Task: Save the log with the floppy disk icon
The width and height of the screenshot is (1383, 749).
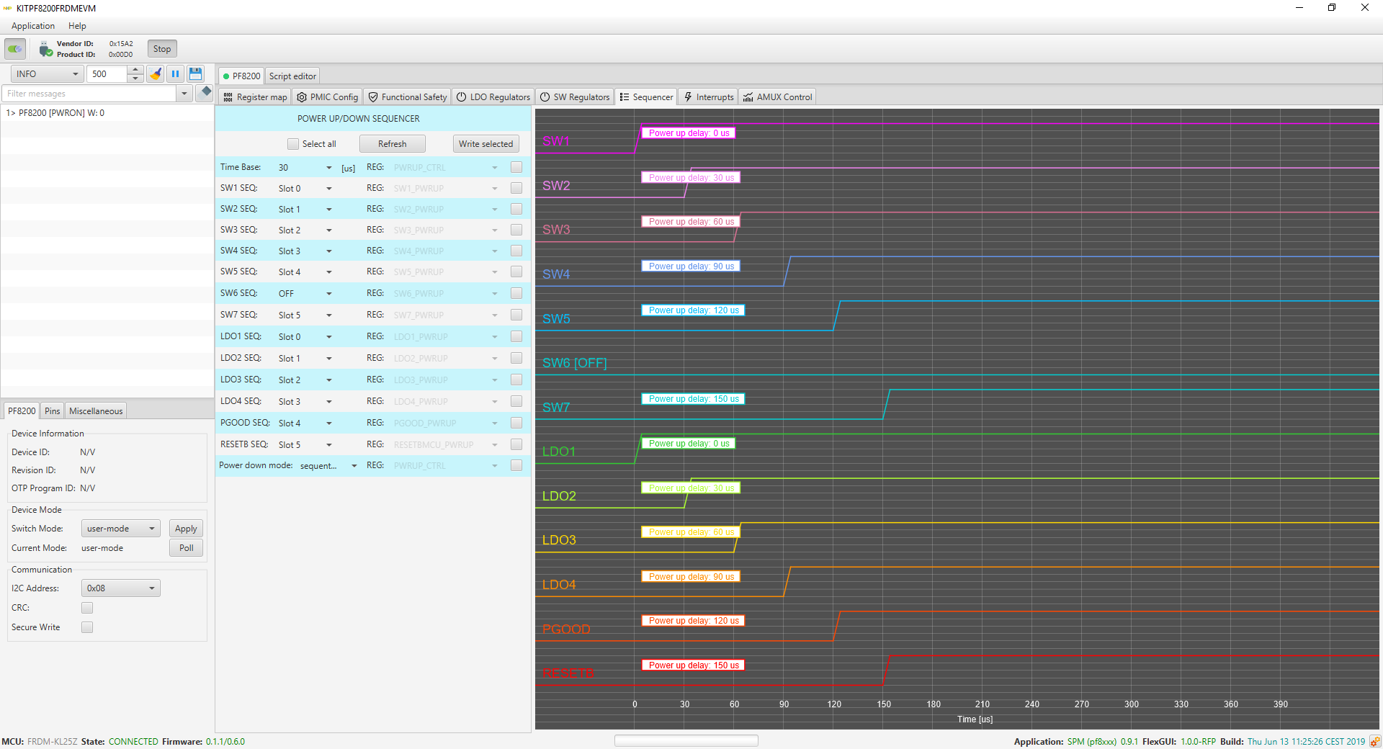Action: click(x=195, y=74)
